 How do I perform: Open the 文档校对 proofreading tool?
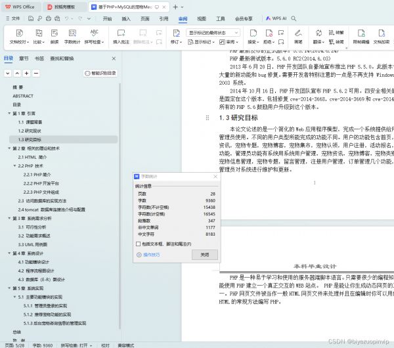(20, 34)
